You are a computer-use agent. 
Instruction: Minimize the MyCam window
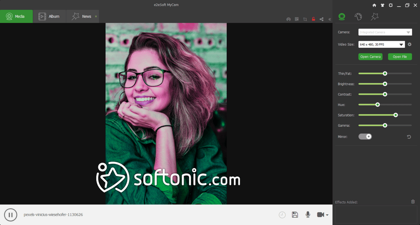(x=399, y=5)
